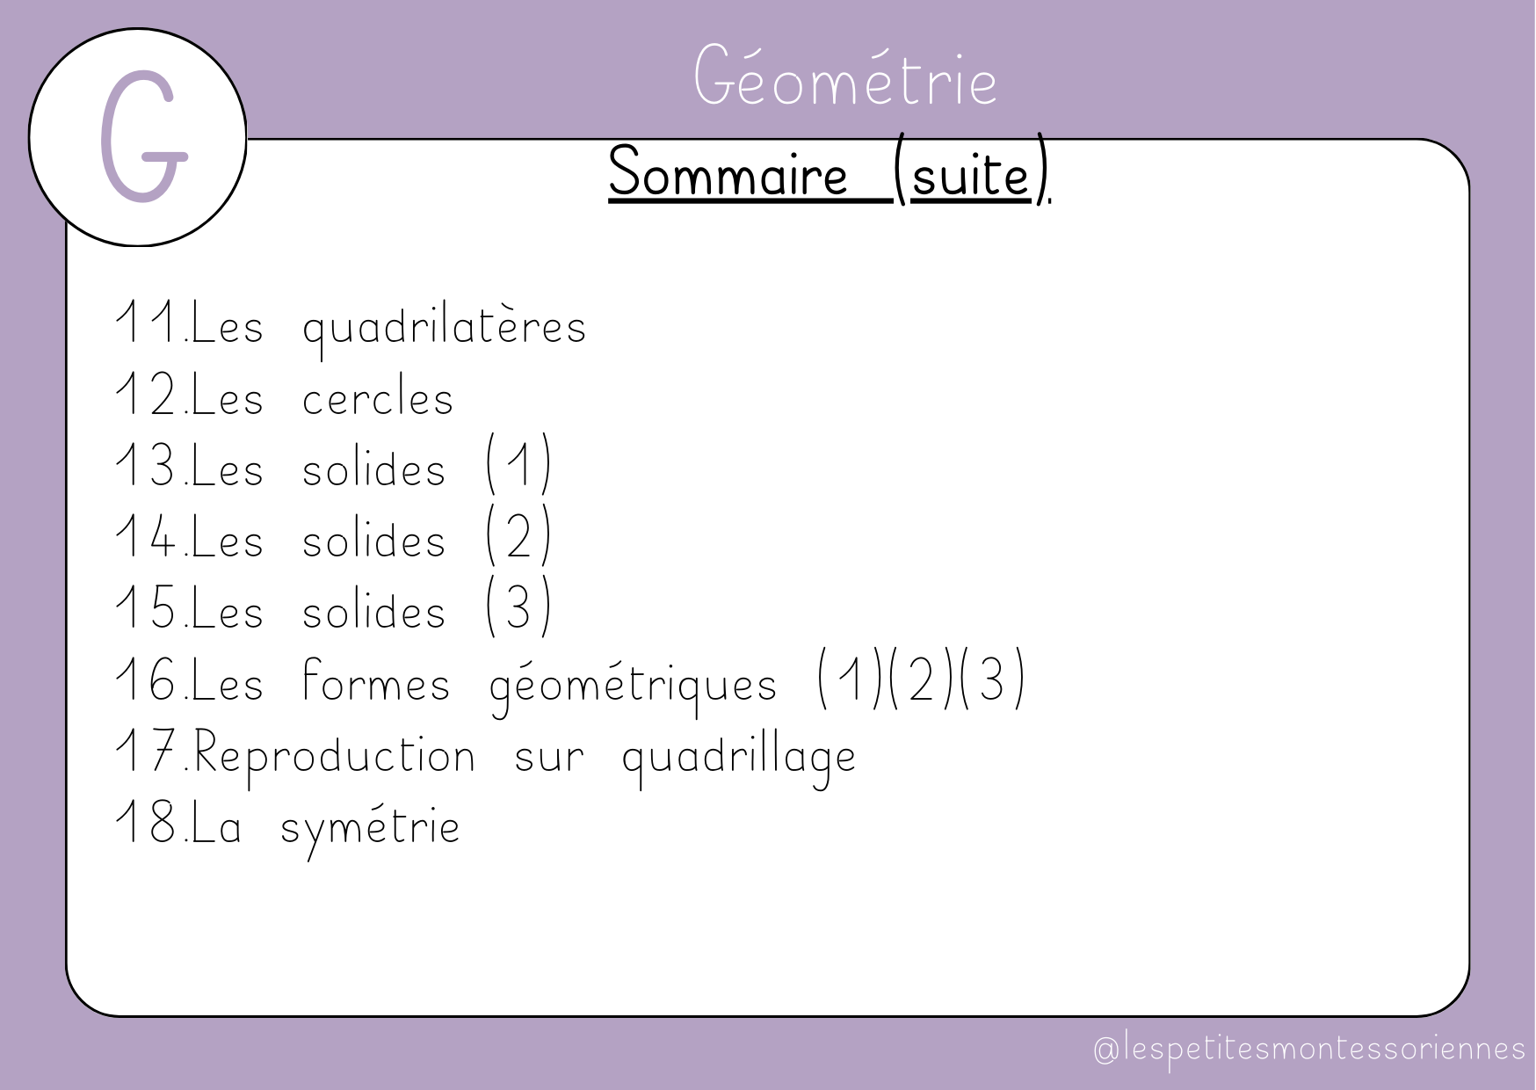Click the letter G circle badge
The image size is (1536, 1090).
pos(138,137)
